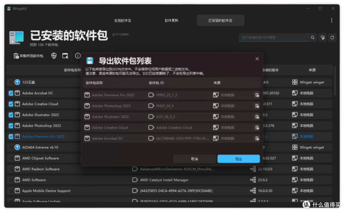Click the Apple Mobile Device Support row name
This screenshot has height=212, width=344.
tap(46, 191)
